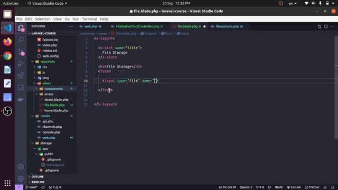The image size is (338, 190).
Task: Open about.blade.php in explorer
Action: [x=57, y=100]
